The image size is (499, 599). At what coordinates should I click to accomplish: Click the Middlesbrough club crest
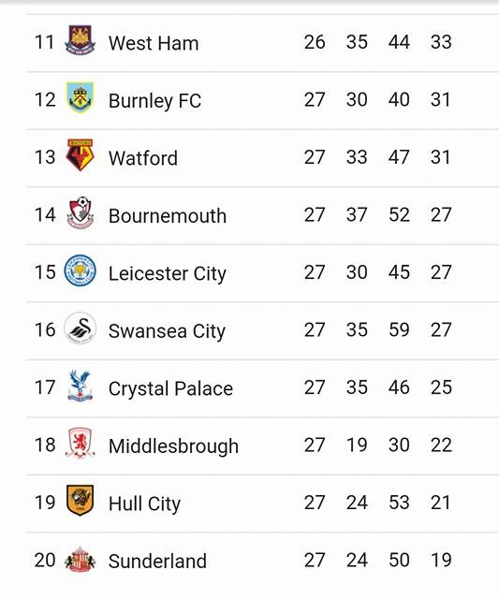[80, 443]
